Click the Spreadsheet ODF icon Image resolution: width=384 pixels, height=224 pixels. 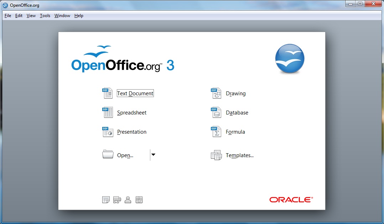[108, 112]
